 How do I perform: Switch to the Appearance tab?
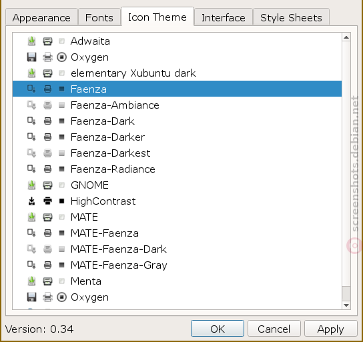pos(41,17)
